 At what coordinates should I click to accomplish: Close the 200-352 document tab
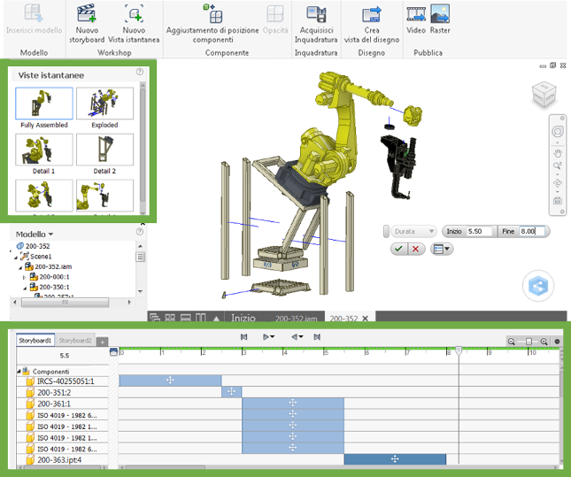(x=366, y=319)
